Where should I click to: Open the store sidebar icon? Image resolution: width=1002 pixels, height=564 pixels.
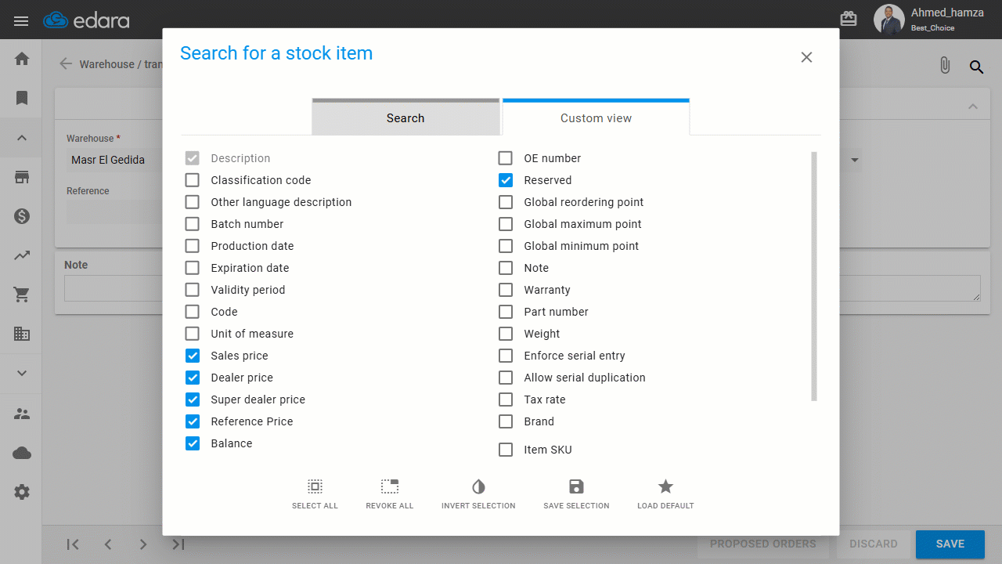(x=22, y=177)
